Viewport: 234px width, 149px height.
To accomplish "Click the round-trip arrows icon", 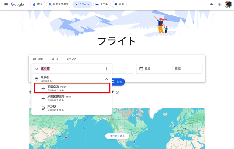I will point(34,59).
